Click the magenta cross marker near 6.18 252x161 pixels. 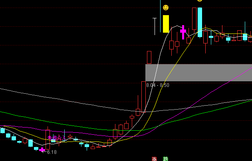42,150
